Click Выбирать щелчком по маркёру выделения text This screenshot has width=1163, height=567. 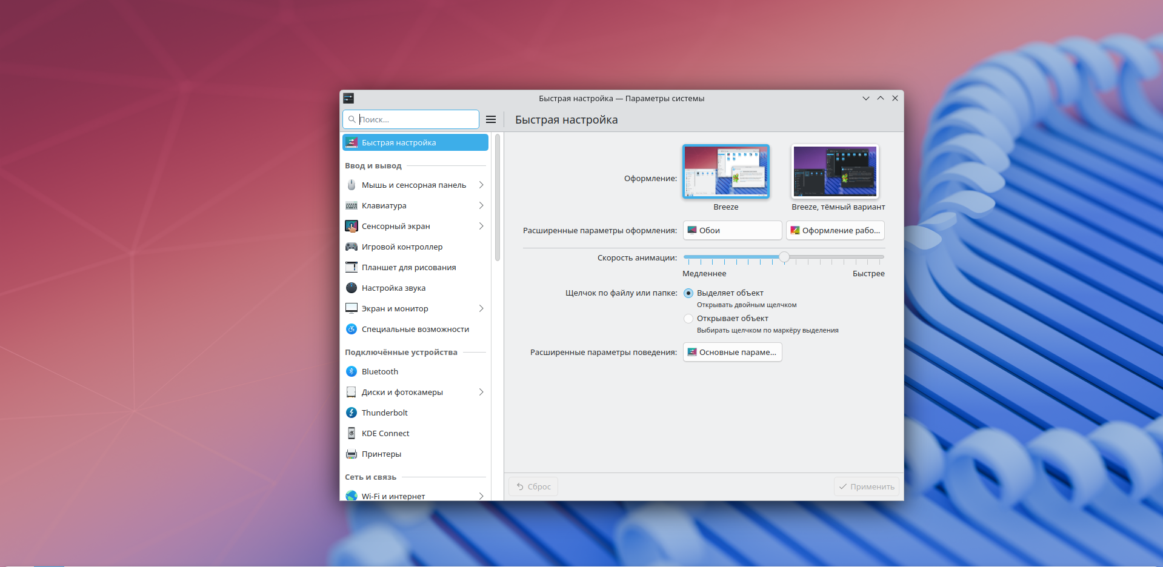pyautogui.click(x=768, y=330)
